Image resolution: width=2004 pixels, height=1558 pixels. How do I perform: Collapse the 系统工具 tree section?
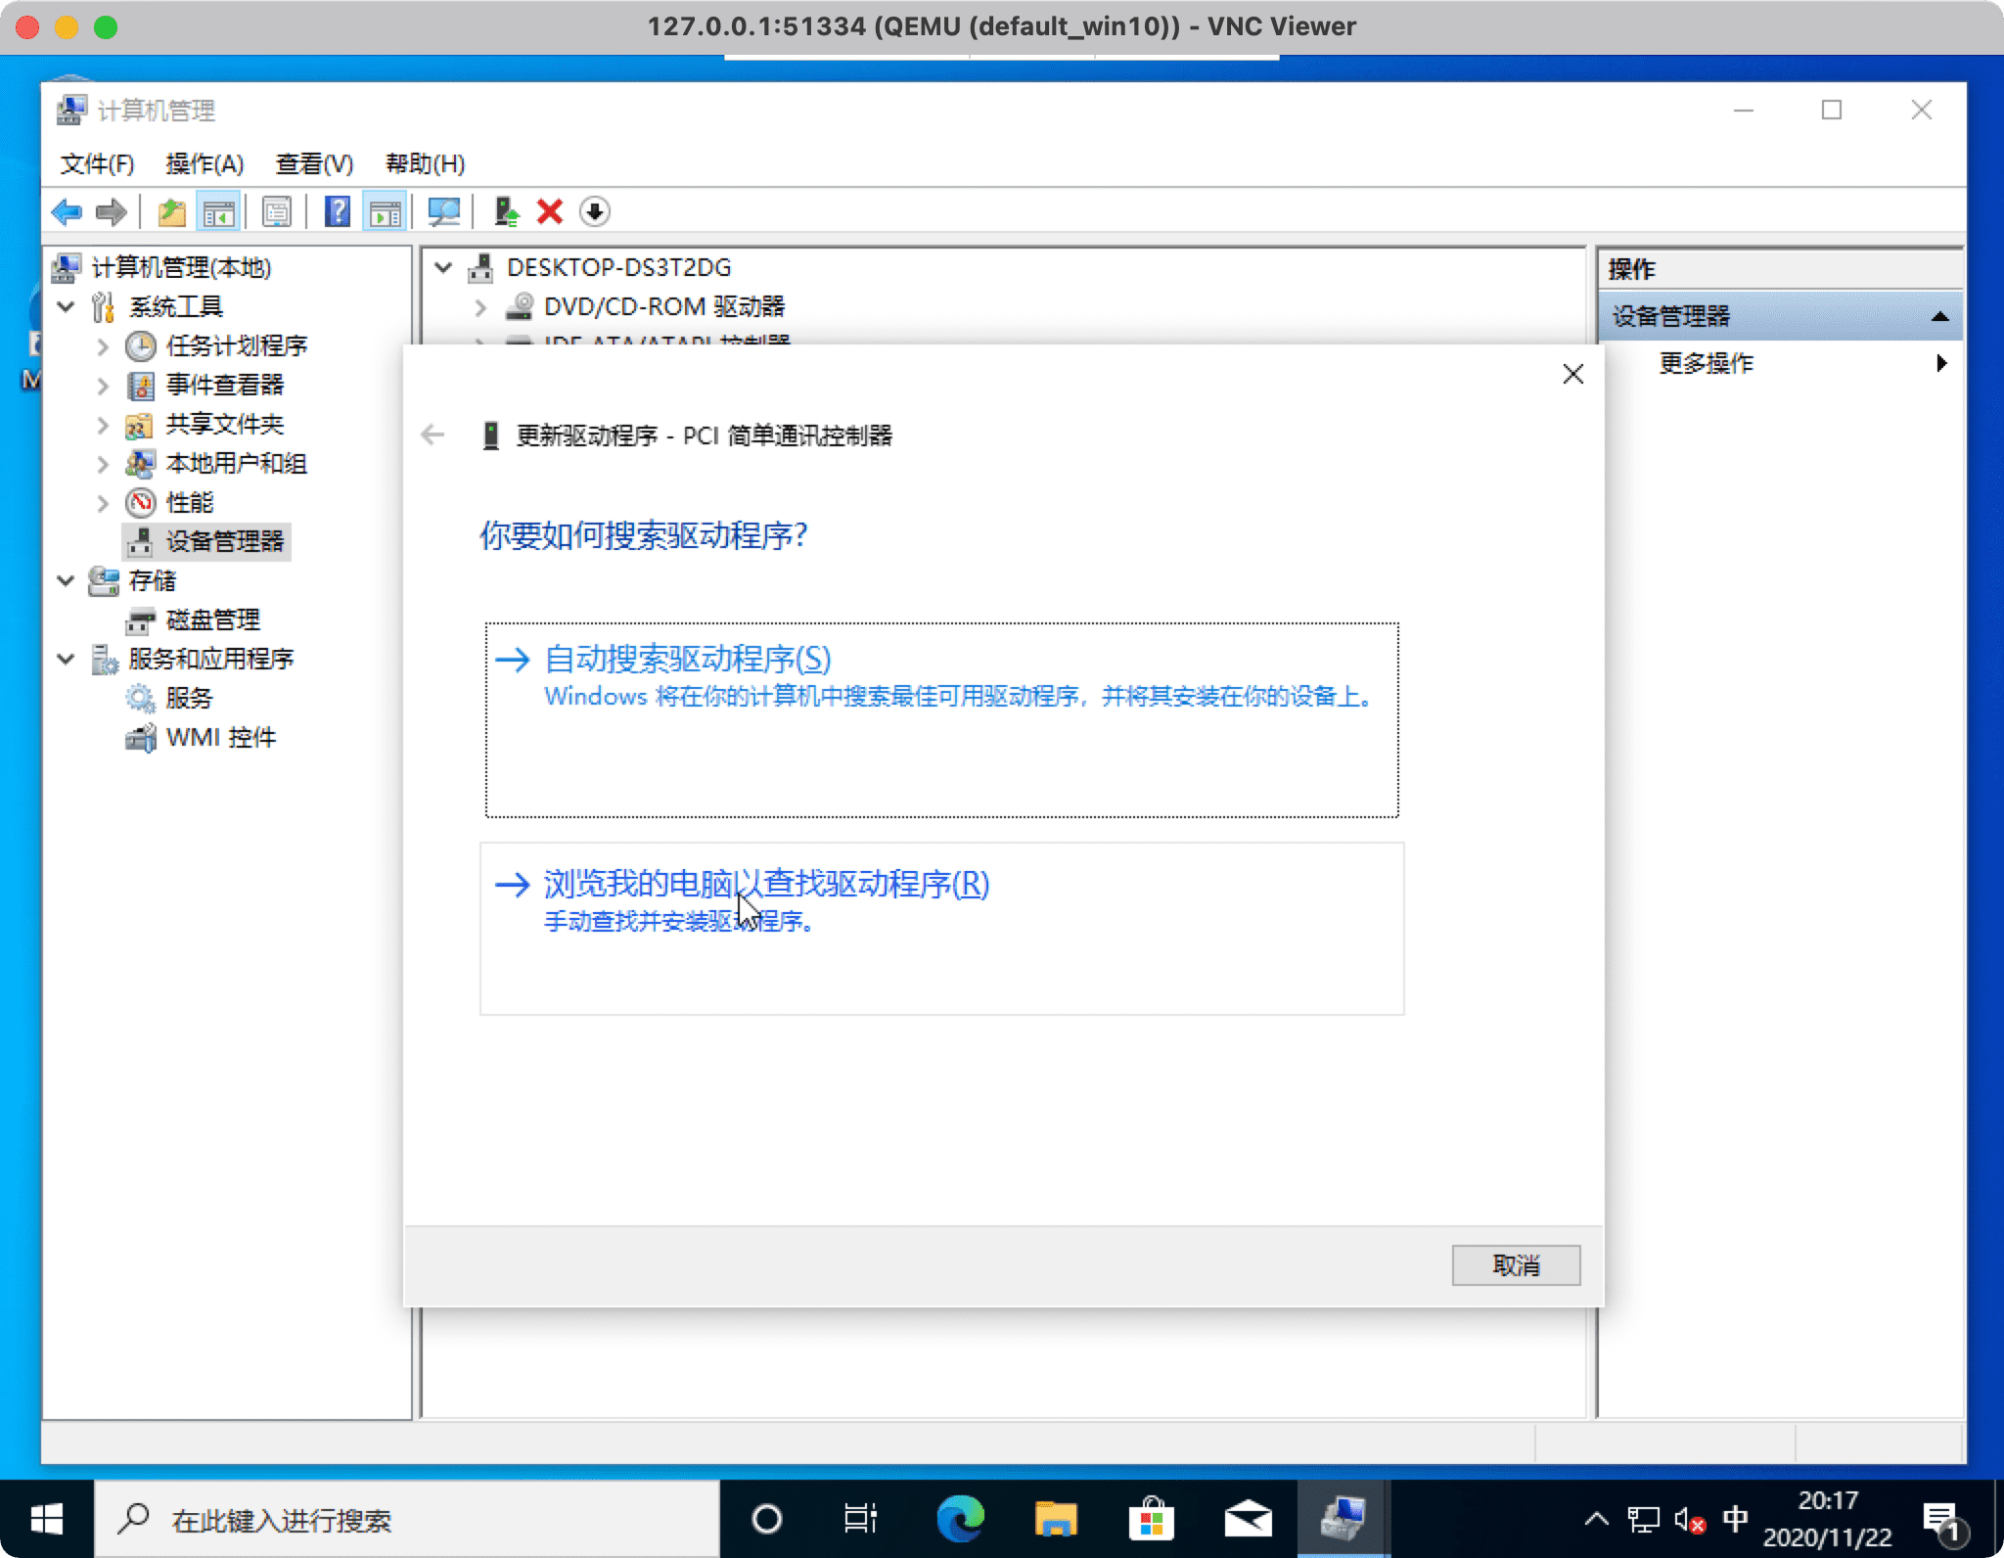(66, 306)
